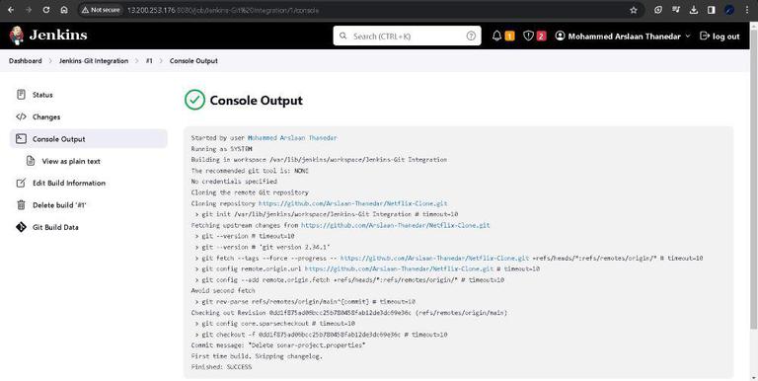The height and width of the screenshot is (381, 758).
Task: Click Console Output breadcrumb
Action: click(193, 61)
